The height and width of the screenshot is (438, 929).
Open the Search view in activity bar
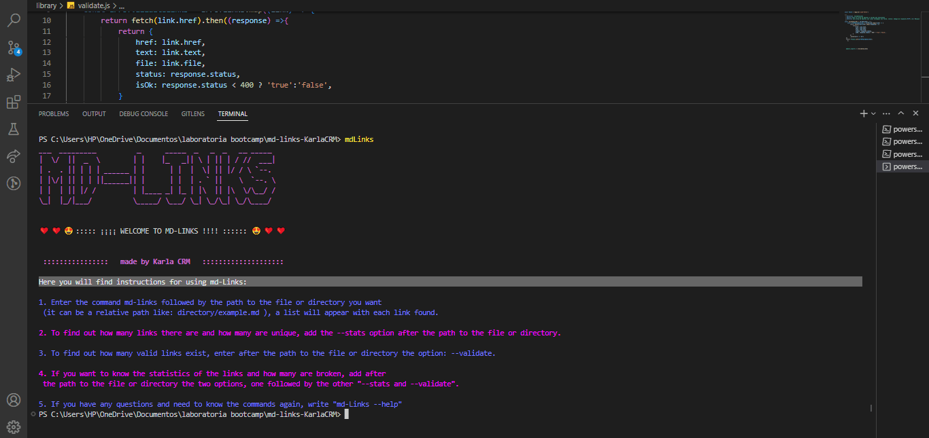click(14, 20)
